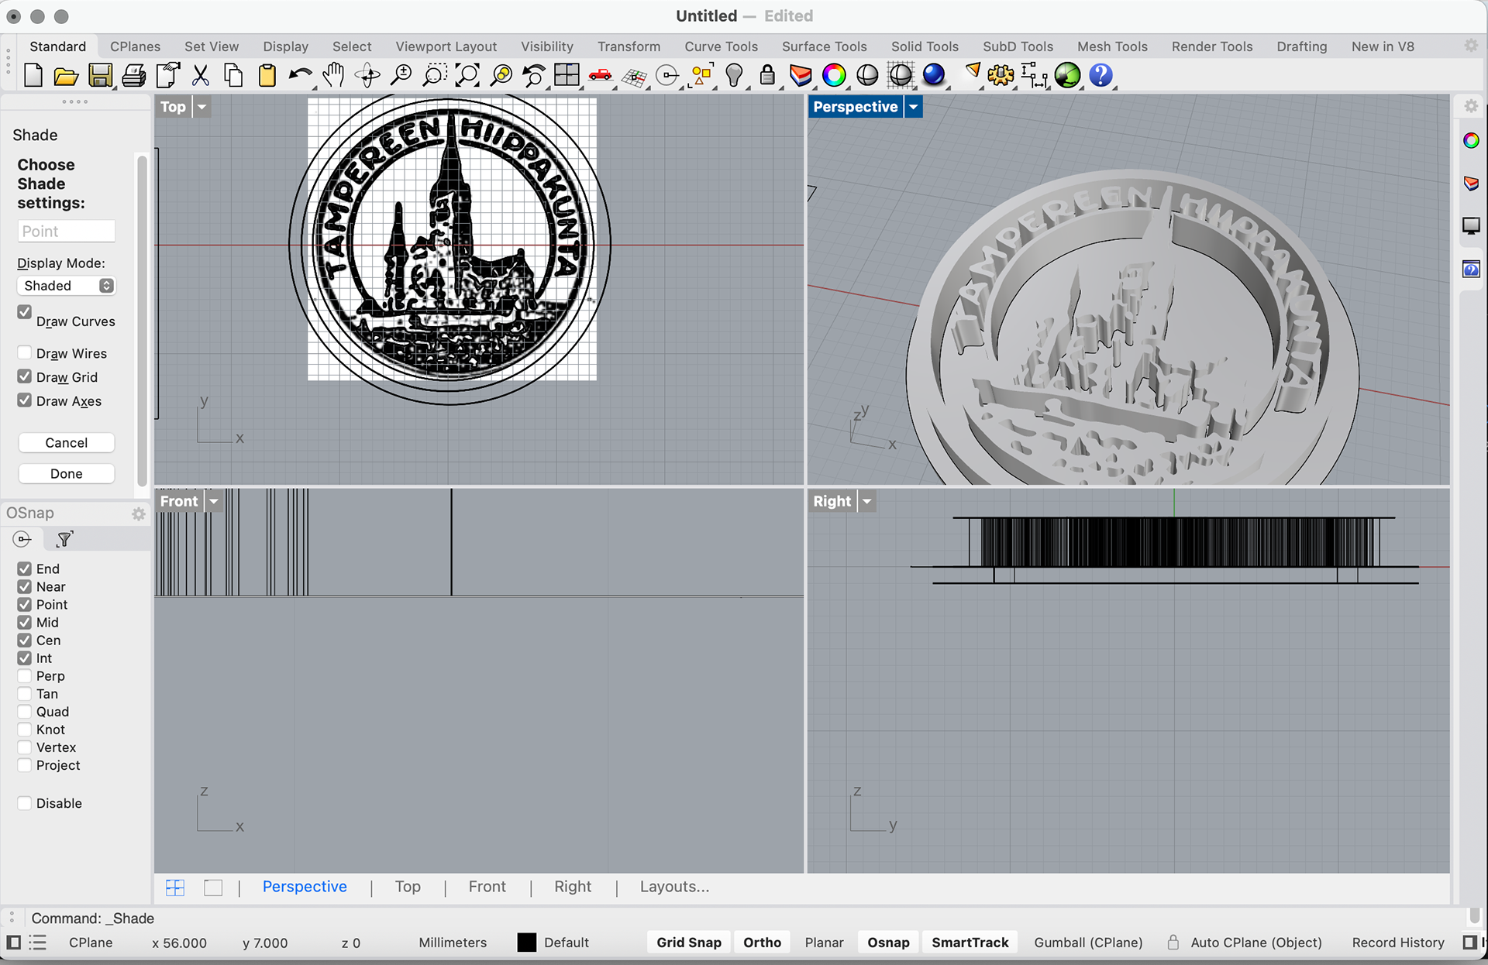Select the Front viewport tab at bottom
1488x965 pixels.
pos(487,887)
